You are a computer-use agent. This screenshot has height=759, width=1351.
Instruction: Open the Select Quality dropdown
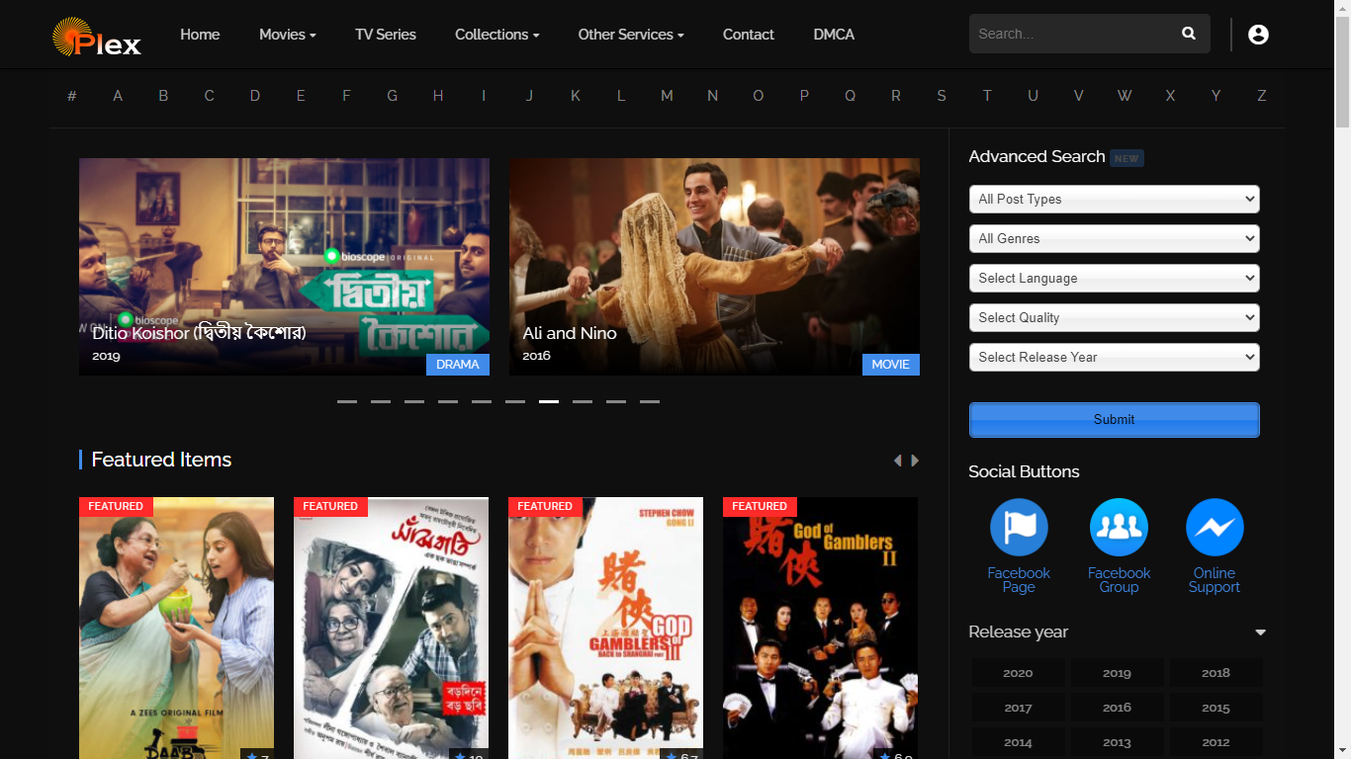(x=1114, y=317)
